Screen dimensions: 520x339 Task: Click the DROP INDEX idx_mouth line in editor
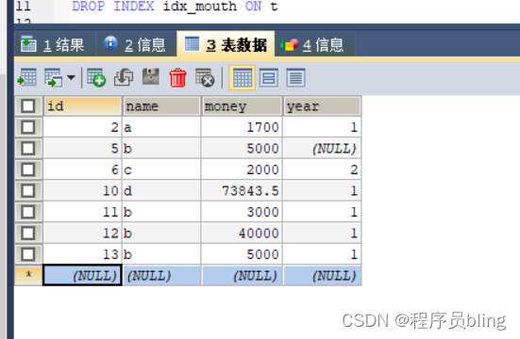click(175, 6)
